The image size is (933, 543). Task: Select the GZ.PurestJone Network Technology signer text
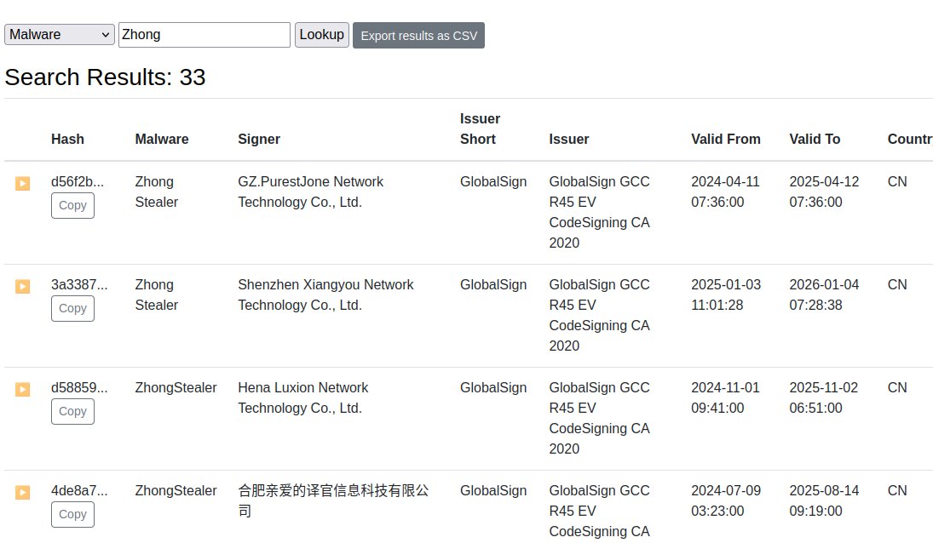point(311,191)
